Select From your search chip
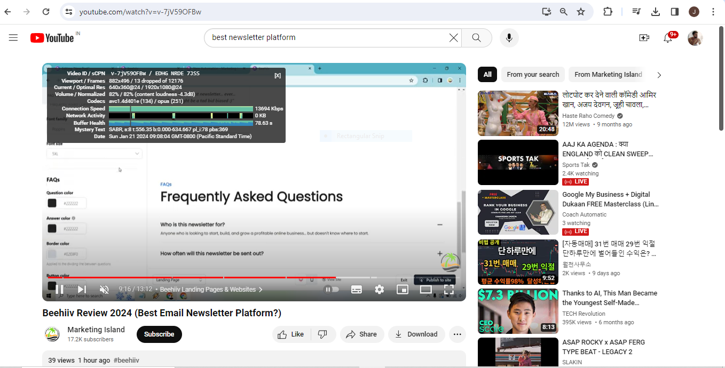The width and height of the screenshot is (725, 368). pyautogui.click(x=533, y=74)
